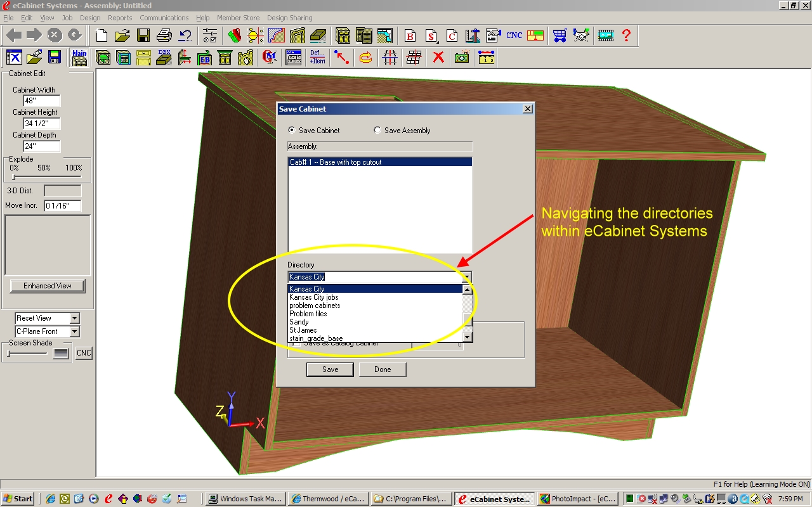Open the Communications menu

(x=164, y=18)
